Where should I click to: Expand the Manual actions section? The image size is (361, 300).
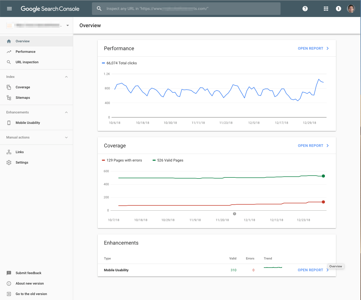pos(66,137)
